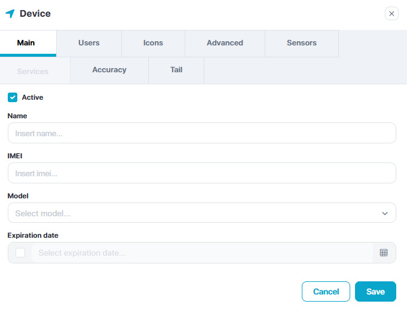Switch to the Main tab
Screen dimensions: 407x310
(x=26, y=43)
